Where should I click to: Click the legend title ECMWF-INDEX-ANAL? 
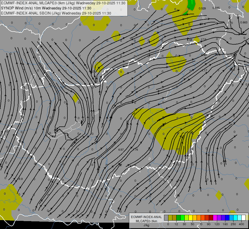click(x=147, y=217)
